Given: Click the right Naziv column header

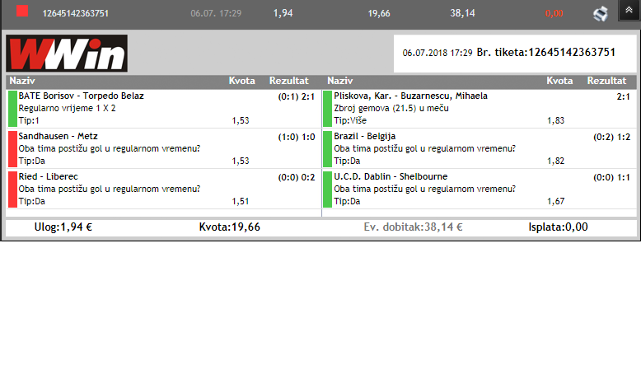Looking at the screenshot, I should (x=339, y=81).
